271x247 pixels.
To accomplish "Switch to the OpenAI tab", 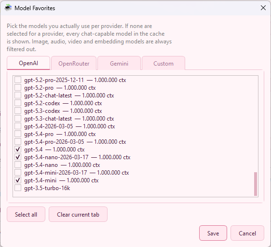I will 28,63.
